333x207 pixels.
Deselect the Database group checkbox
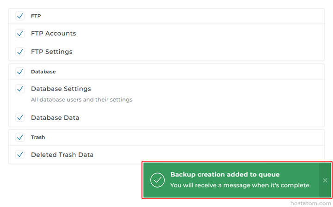pyautogui.click(x=20, y=72)
